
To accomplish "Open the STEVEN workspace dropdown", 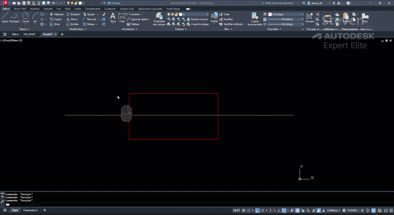I will coord(353,211).
